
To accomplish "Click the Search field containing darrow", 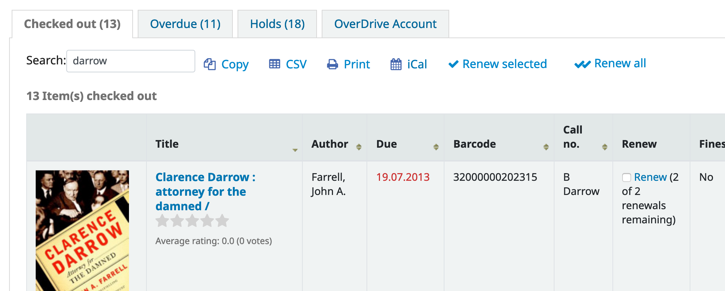I will coord(130,61).
